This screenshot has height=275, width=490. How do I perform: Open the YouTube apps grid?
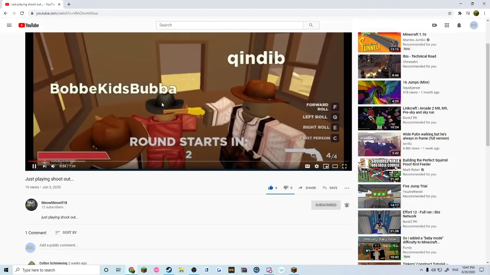447,25
